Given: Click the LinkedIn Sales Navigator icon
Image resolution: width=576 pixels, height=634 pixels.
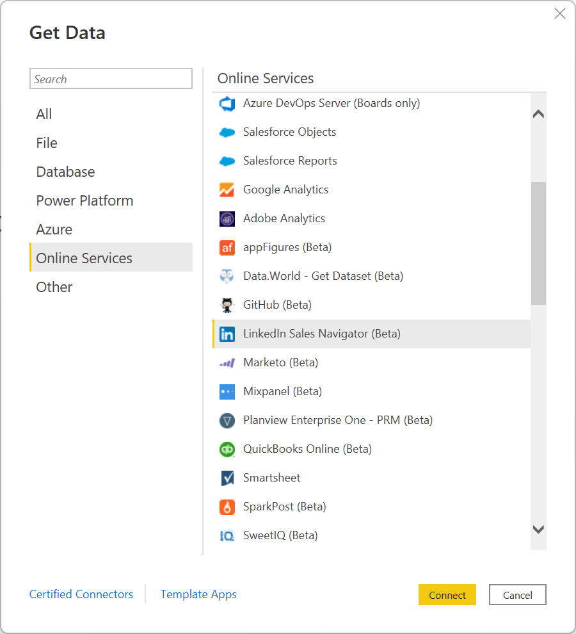Looking at the screenshot, I should pos(227,334).
